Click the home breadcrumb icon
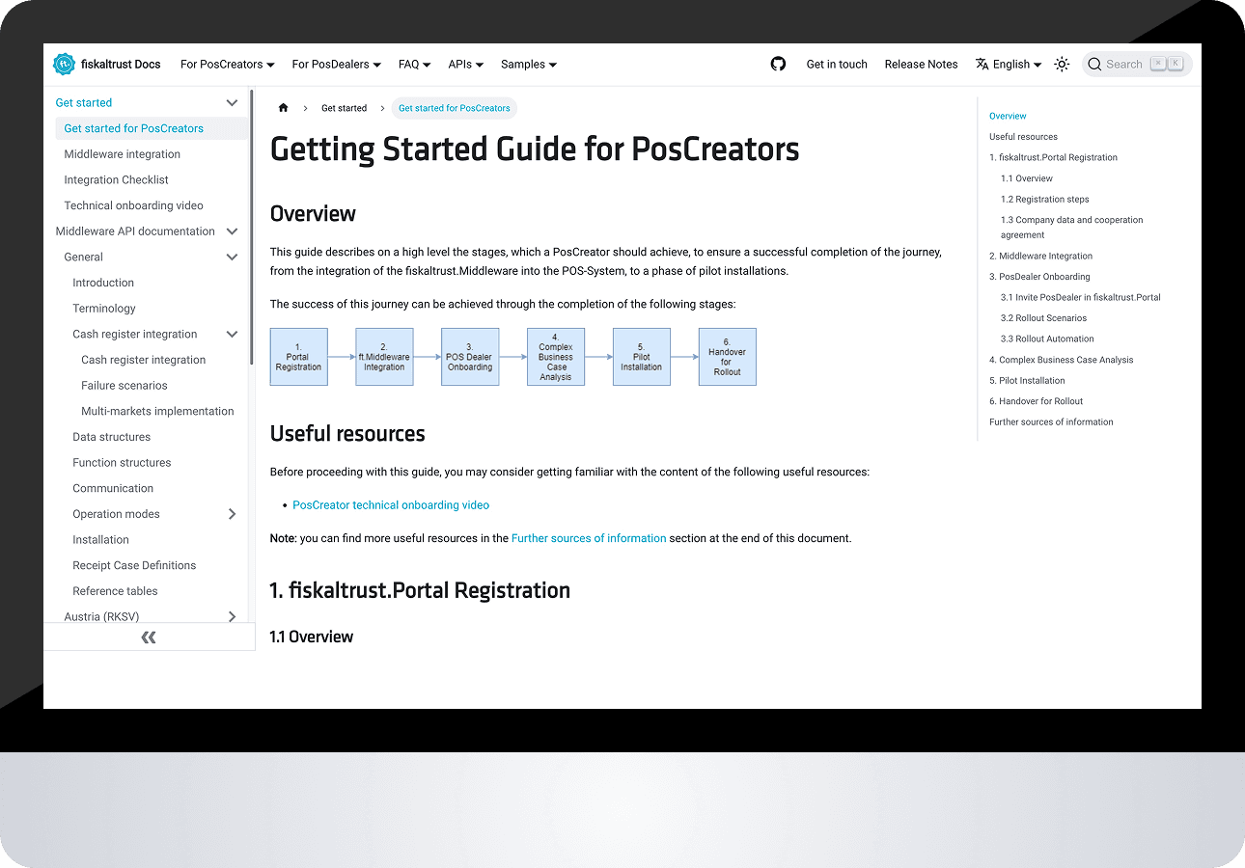This screenshot has width=1245, height=868. pos(284,108)
